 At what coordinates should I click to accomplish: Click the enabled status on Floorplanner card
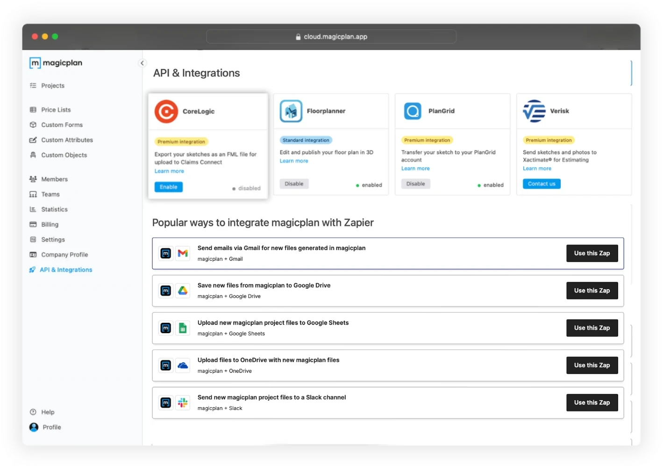tap(369, 185)
